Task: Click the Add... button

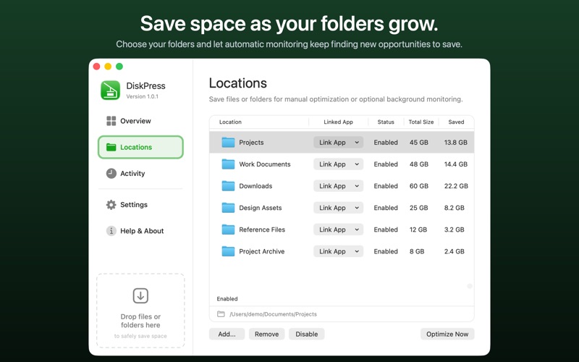Action: (x=227, y=334)
